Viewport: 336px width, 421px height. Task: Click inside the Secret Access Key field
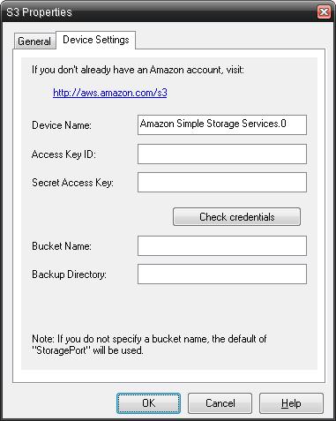(222, 183)
